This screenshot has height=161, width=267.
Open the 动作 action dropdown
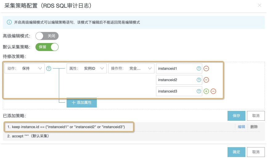(25, 69)
